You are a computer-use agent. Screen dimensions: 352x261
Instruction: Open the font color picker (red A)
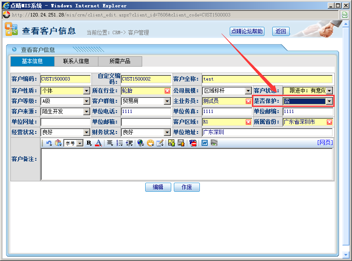pyautogui.click(x=98, y=143)
